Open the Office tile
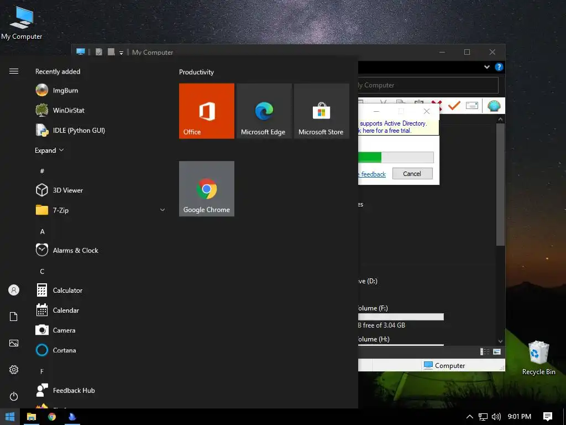The image size is (566, 425). tap(207, 111)
